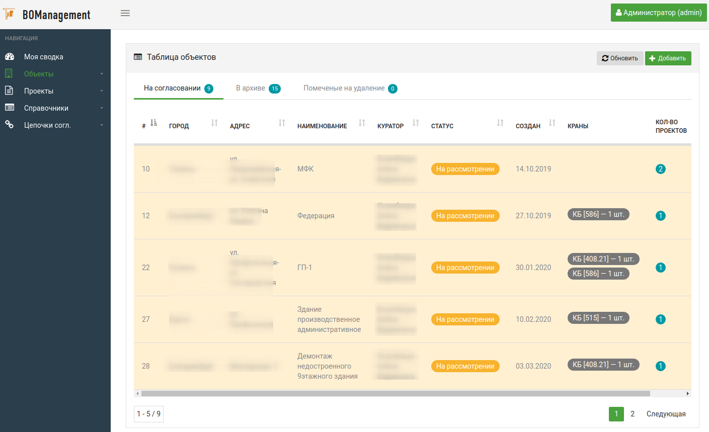Click the horizontal table scrollbar
The image size is (709, 432).
[395, 393]
